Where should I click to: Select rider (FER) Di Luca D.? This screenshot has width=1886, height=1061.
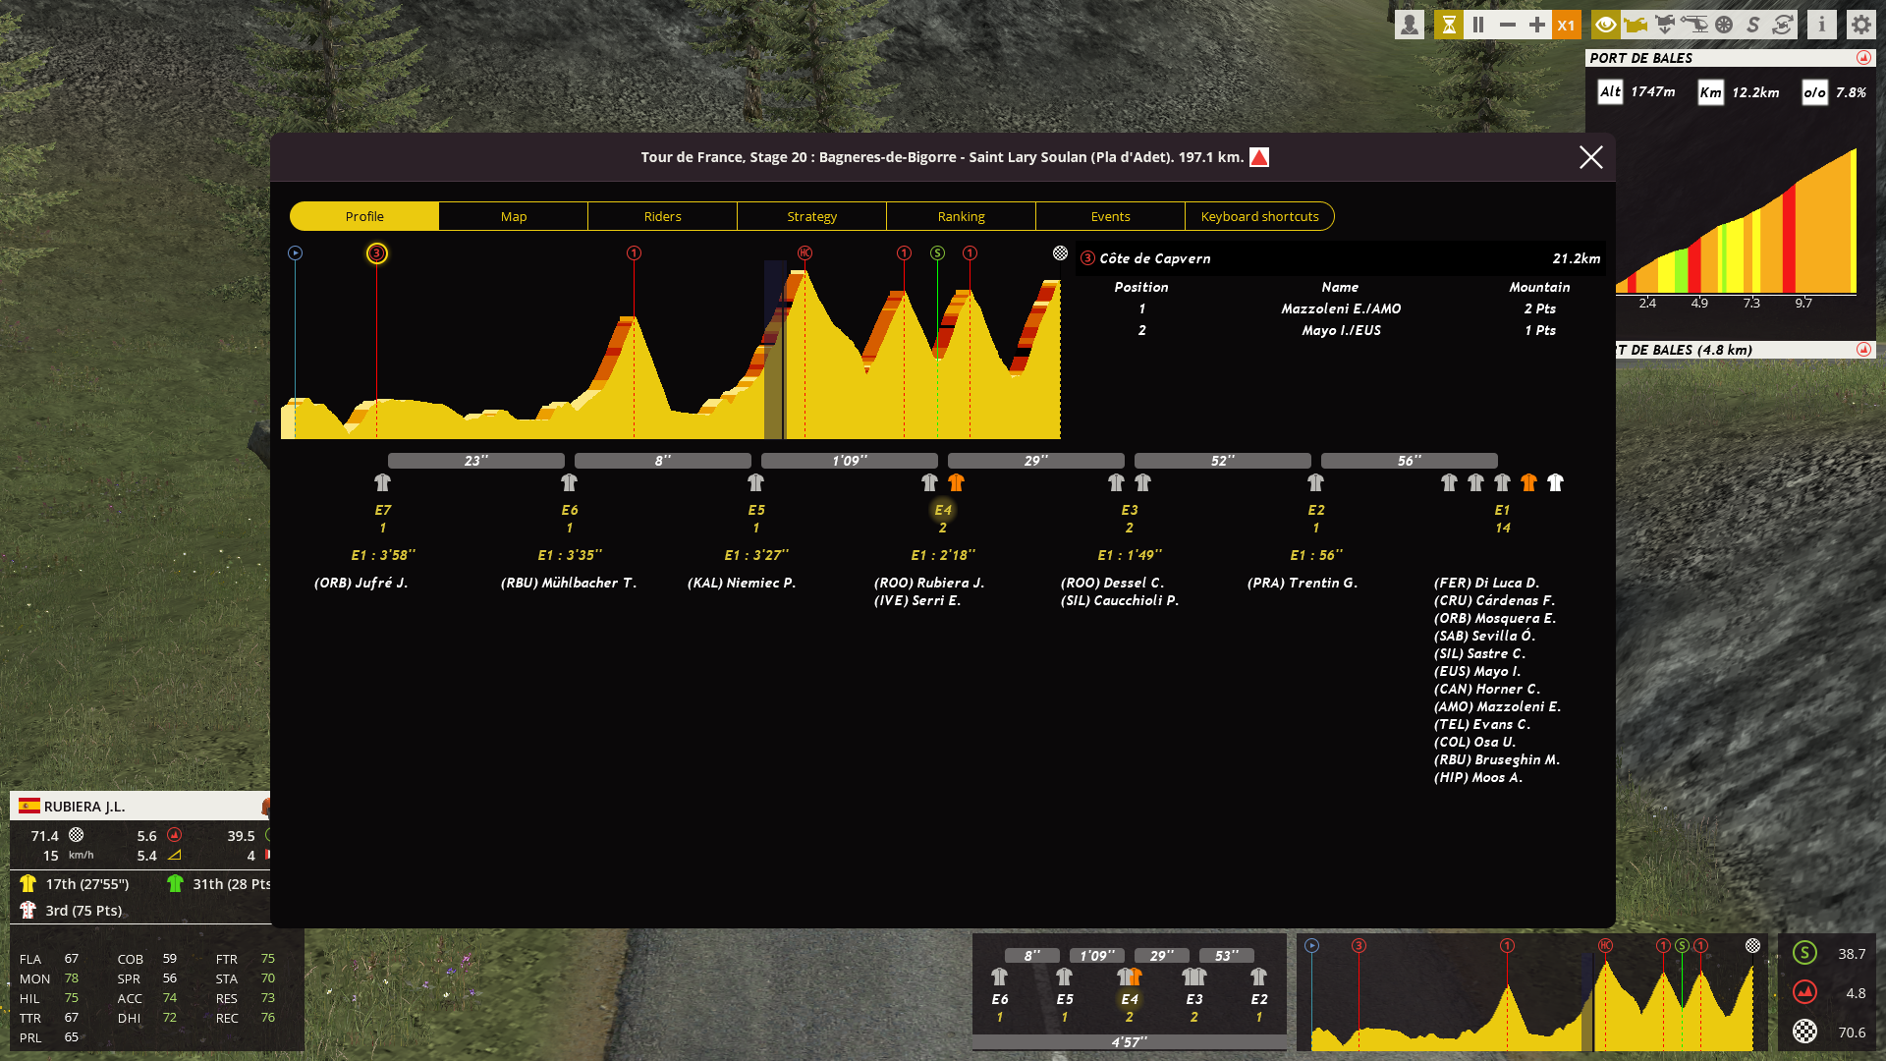[1486, 583]
